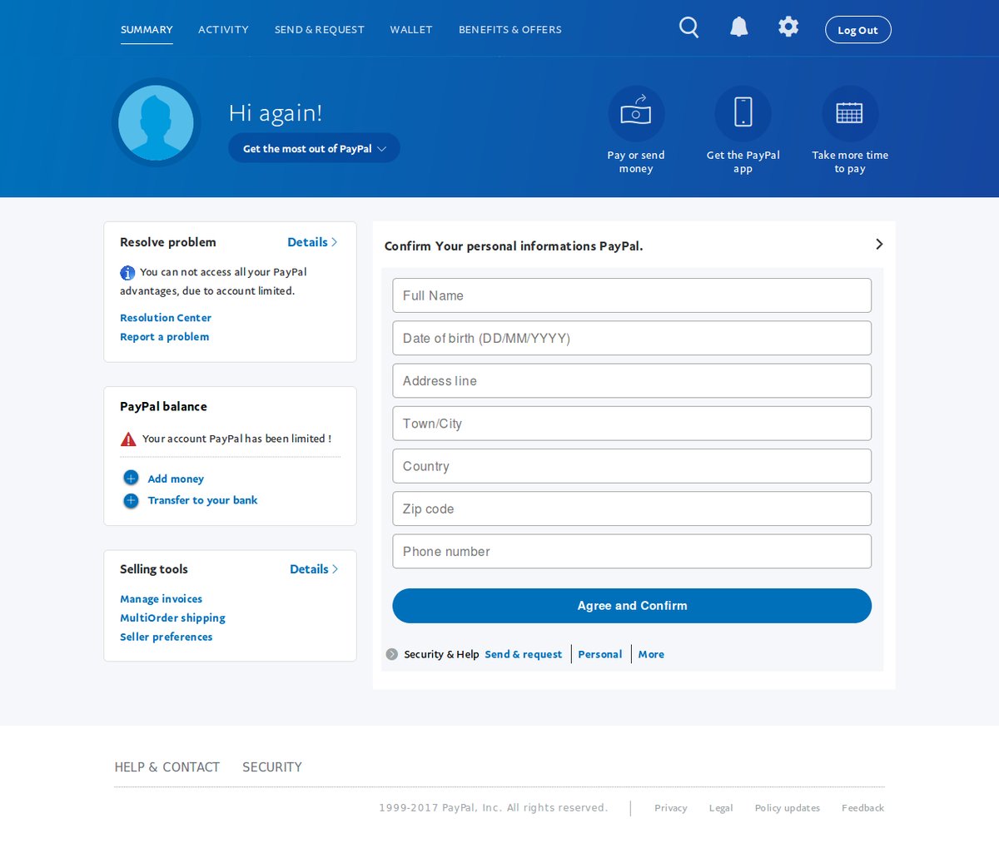Open the notifications bell
The width and height of the screenshot is (999, 868).
738,27
